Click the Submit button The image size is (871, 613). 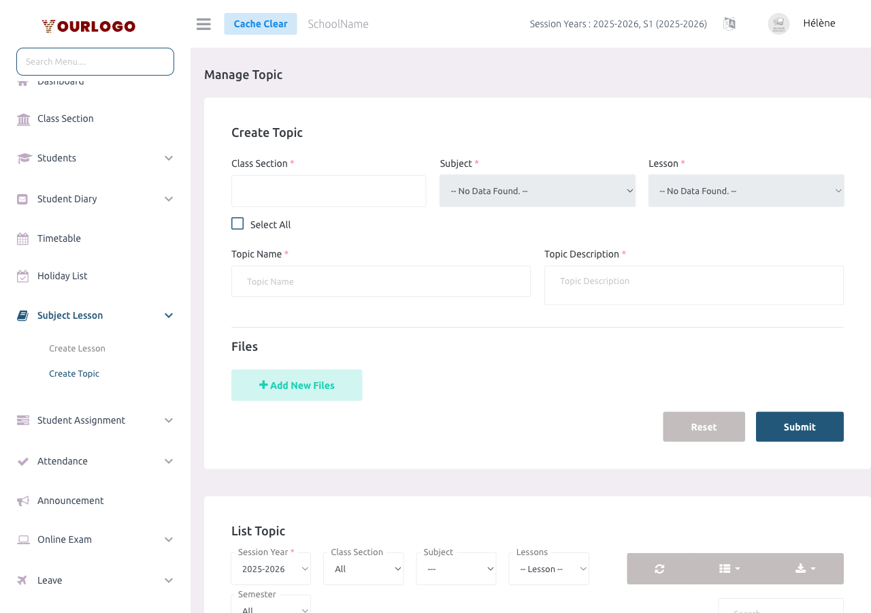tap(800, 426)
